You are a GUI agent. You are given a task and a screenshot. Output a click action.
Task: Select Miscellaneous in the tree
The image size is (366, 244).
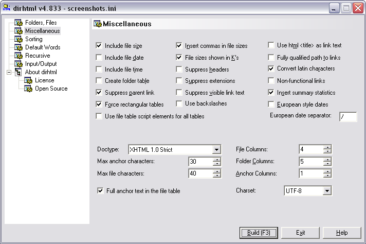[x=43, y=31]
